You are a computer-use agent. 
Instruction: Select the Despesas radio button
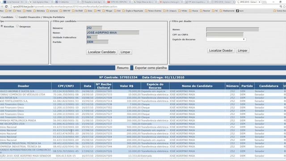[17, 26]
